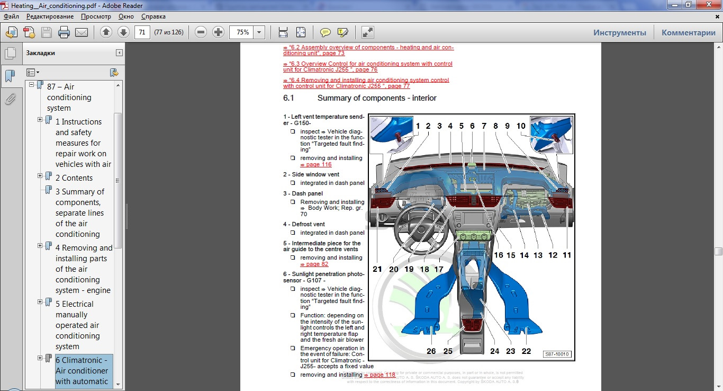723x391 pixels.
Task: Expand '5 Electrical manually operated' bookmark
Action: tap(40, 302)
